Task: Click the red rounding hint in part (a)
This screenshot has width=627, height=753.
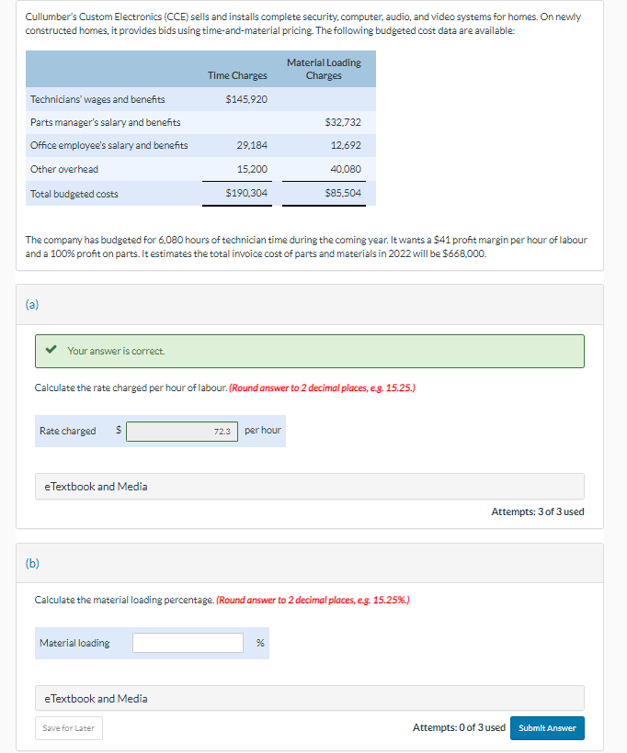Action: click(x=322, y=388)
